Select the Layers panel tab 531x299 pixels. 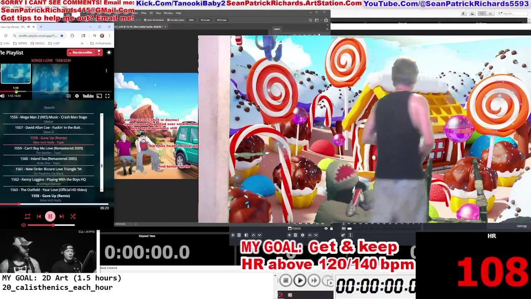click(277, 29)
